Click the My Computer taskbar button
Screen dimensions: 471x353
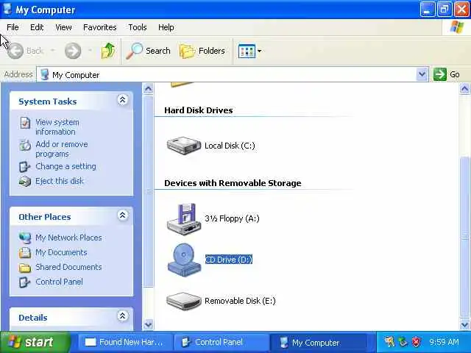click(x=319, y=342)
